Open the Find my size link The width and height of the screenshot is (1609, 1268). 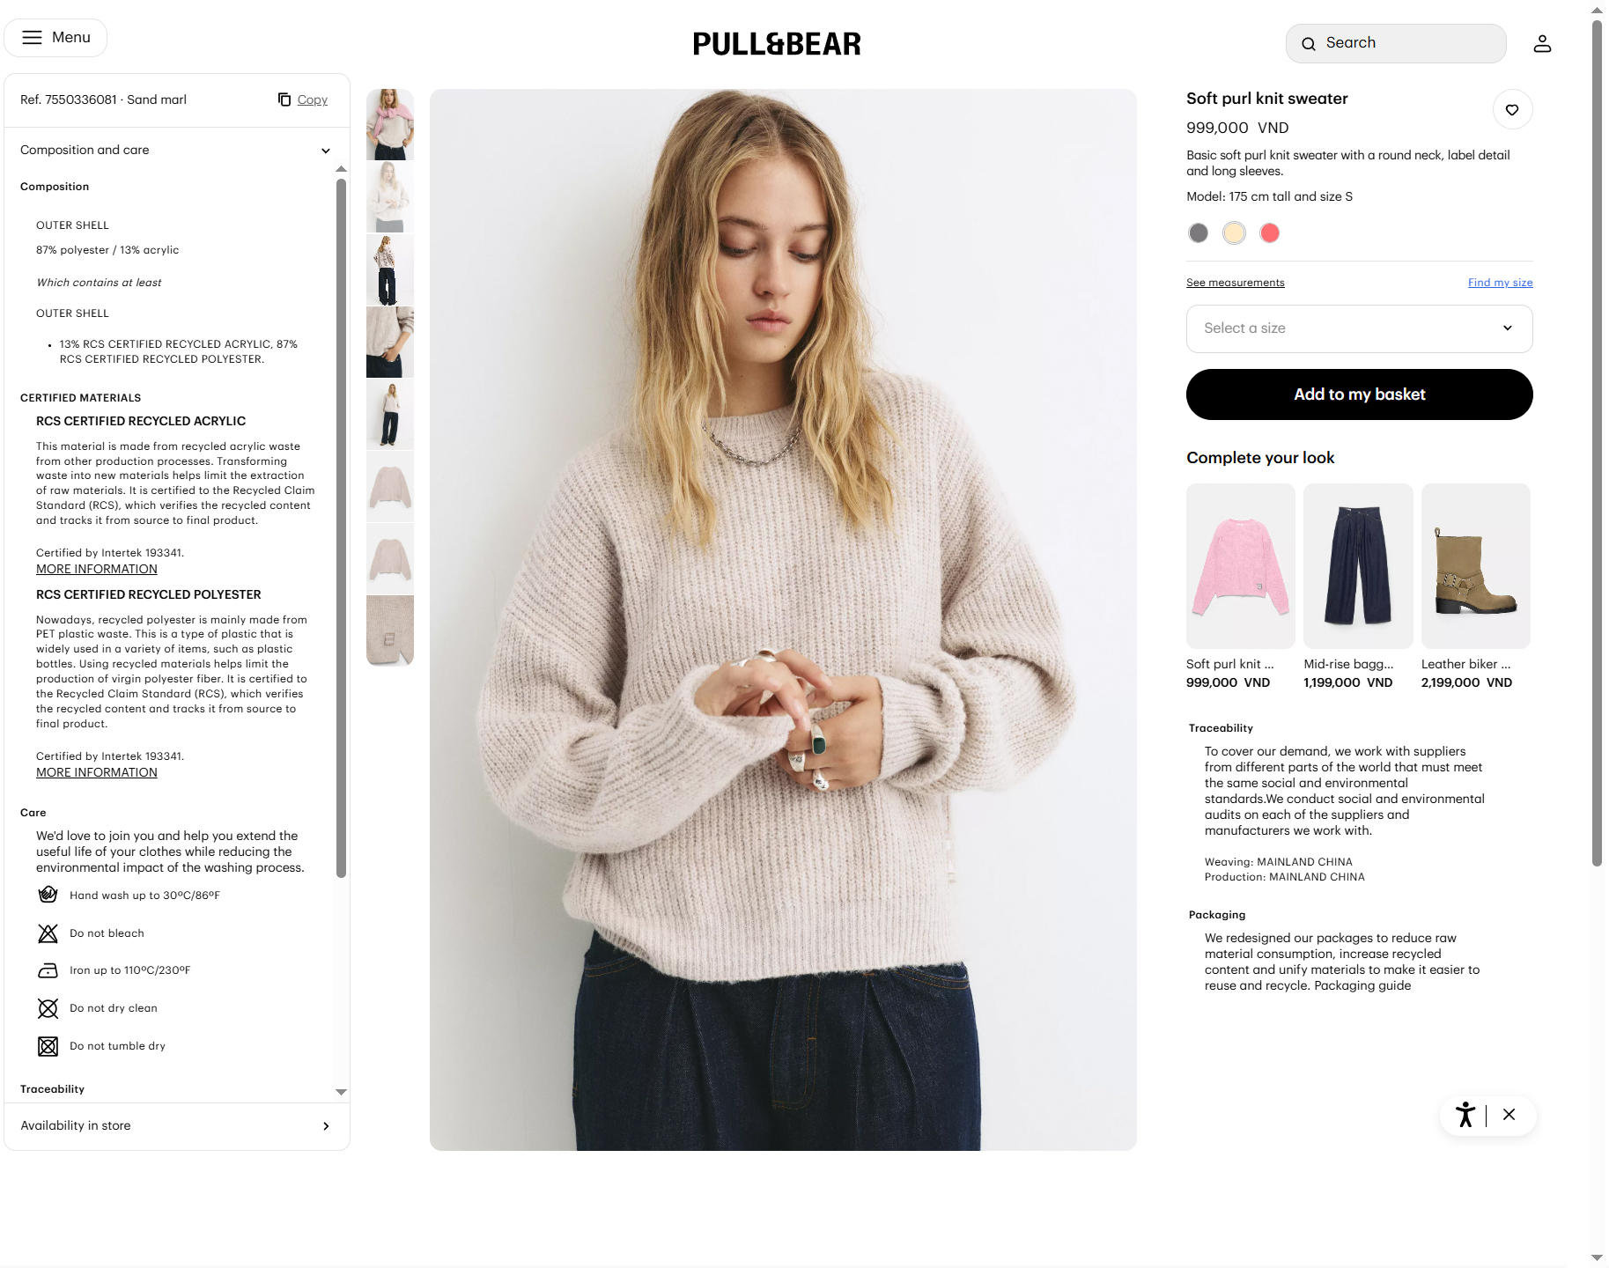[1500, 283]
